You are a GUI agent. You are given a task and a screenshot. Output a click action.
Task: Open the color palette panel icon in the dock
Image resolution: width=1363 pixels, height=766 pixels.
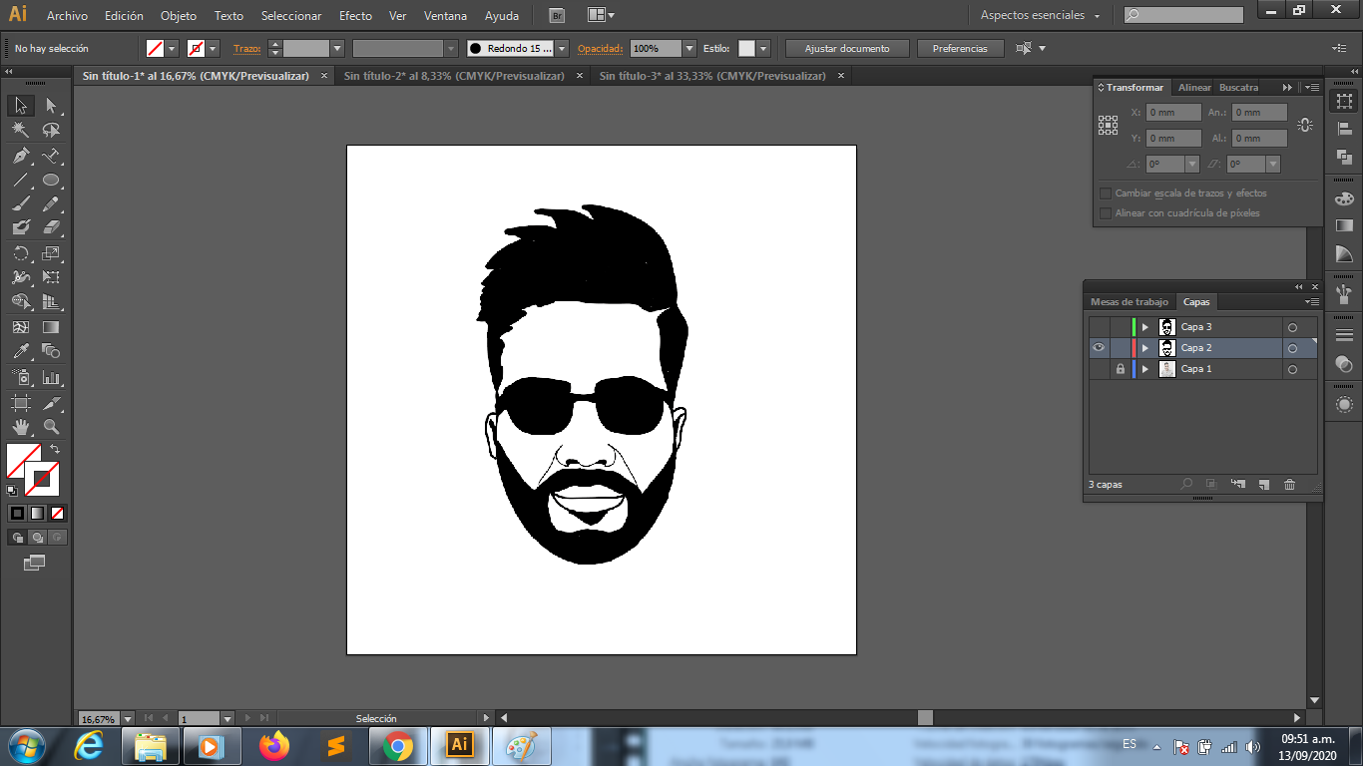click(1344, 198)
